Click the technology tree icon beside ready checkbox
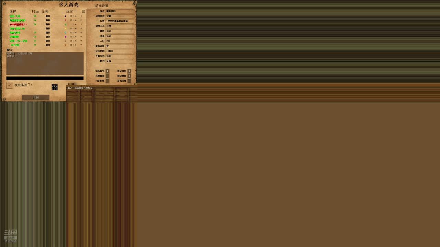The width and height of the screenshot is (440, 247). tap(55, 87)
